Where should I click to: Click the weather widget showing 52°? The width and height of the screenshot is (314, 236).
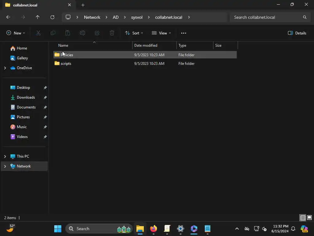(10, 228)
